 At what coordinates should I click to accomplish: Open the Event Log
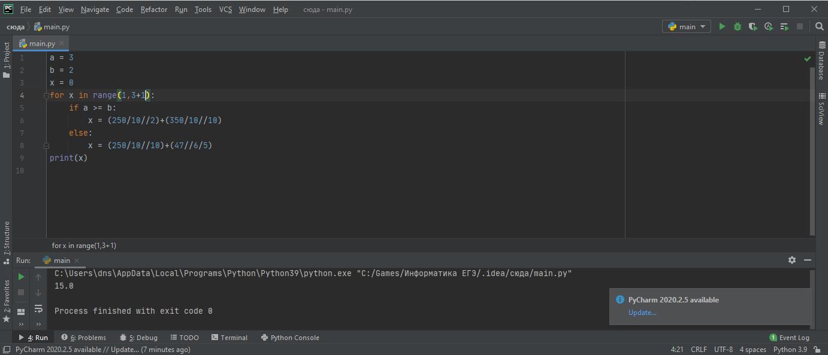click(789, 338)
